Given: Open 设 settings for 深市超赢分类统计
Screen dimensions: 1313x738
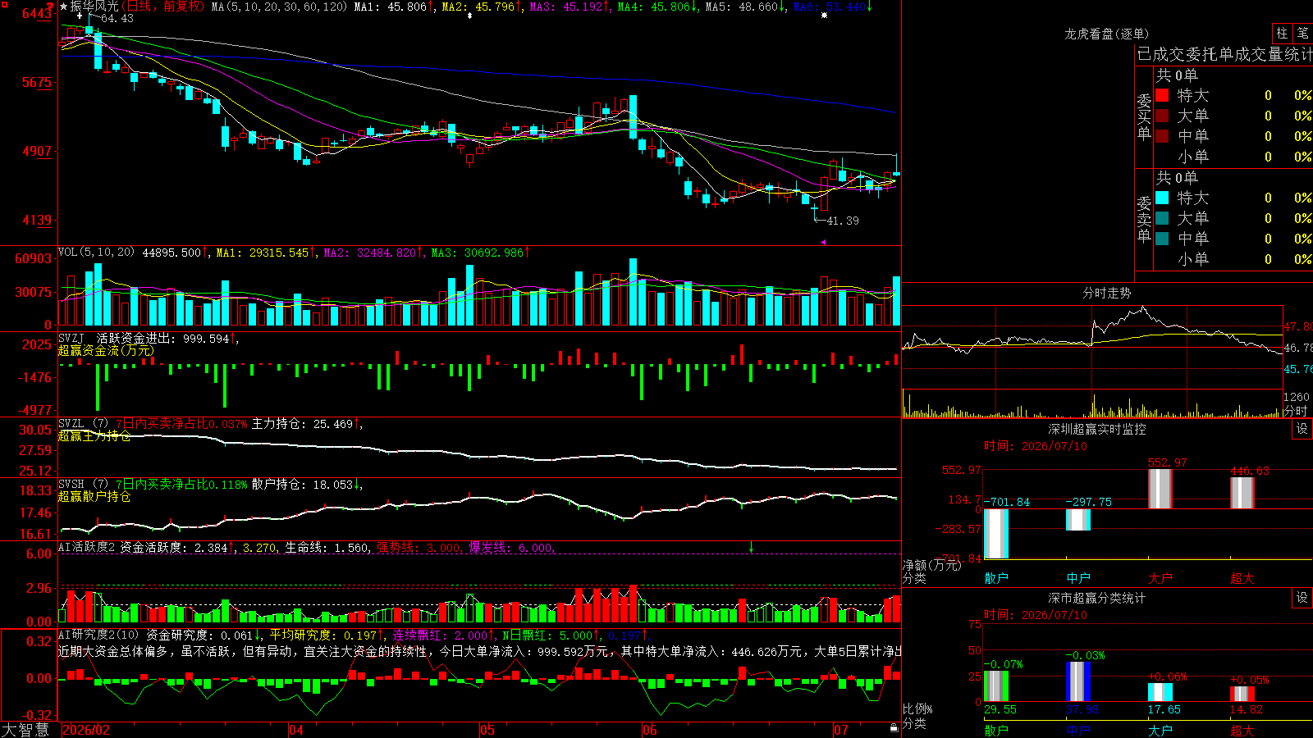Looking at the screenshot, I should pos(1302,598).
